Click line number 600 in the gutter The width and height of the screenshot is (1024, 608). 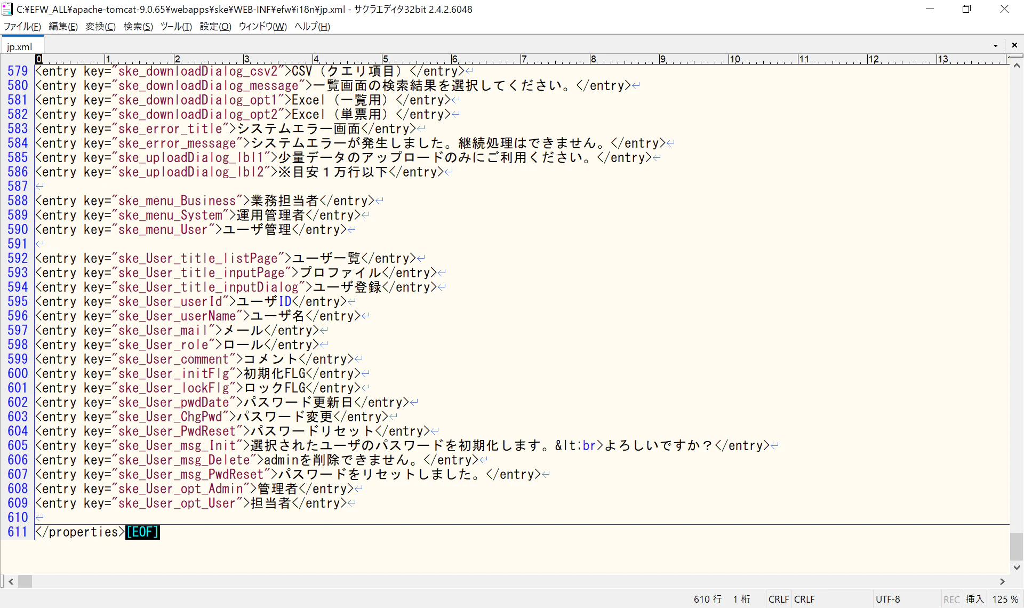pos(18,373)
